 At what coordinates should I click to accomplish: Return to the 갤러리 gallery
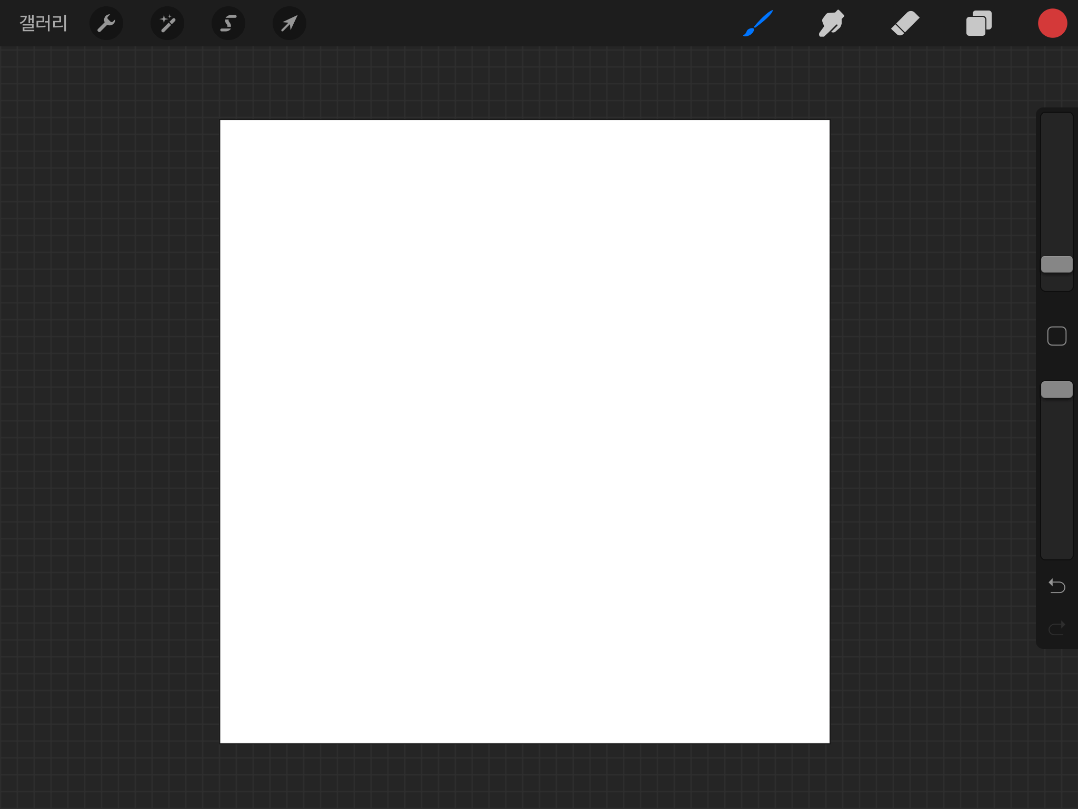pyautogui.click(x=43, y=23)
